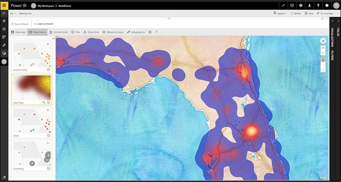Open the Power BI app launcher grid

coord(4,5)
